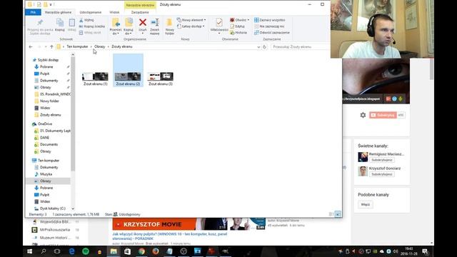Click the Back arrow in Explorer navigation

click(x=31, y=46)
